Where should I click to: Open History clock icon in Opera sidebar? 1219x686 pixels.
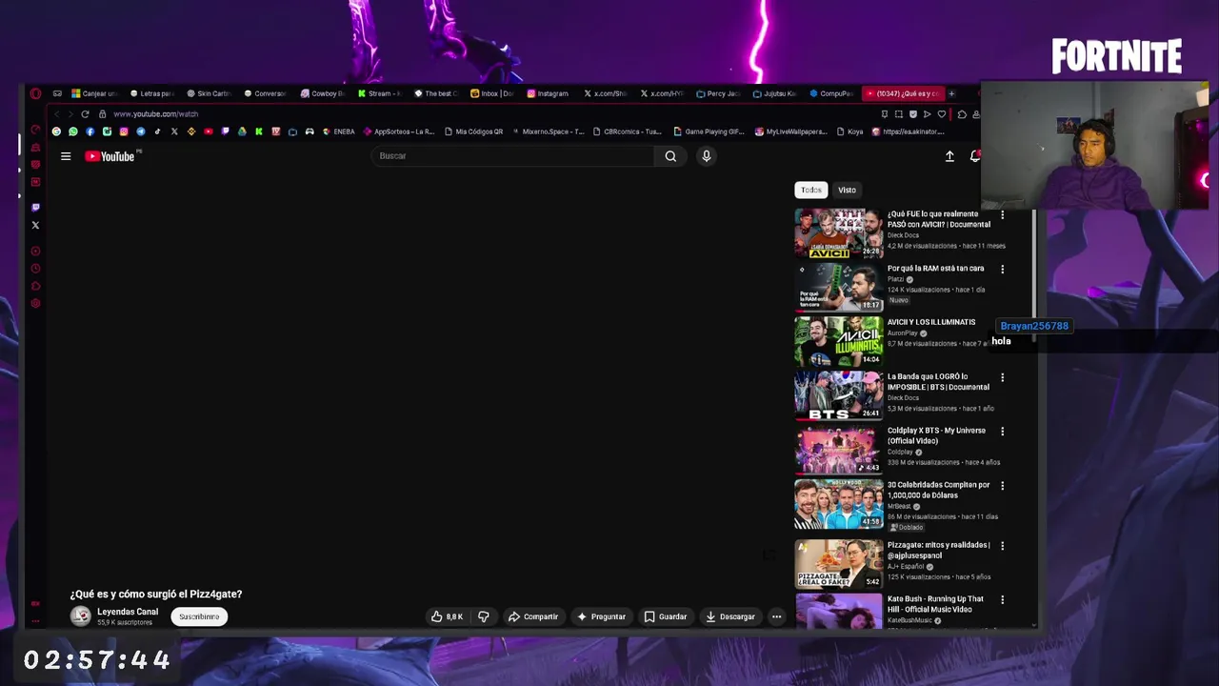(35, 269)
